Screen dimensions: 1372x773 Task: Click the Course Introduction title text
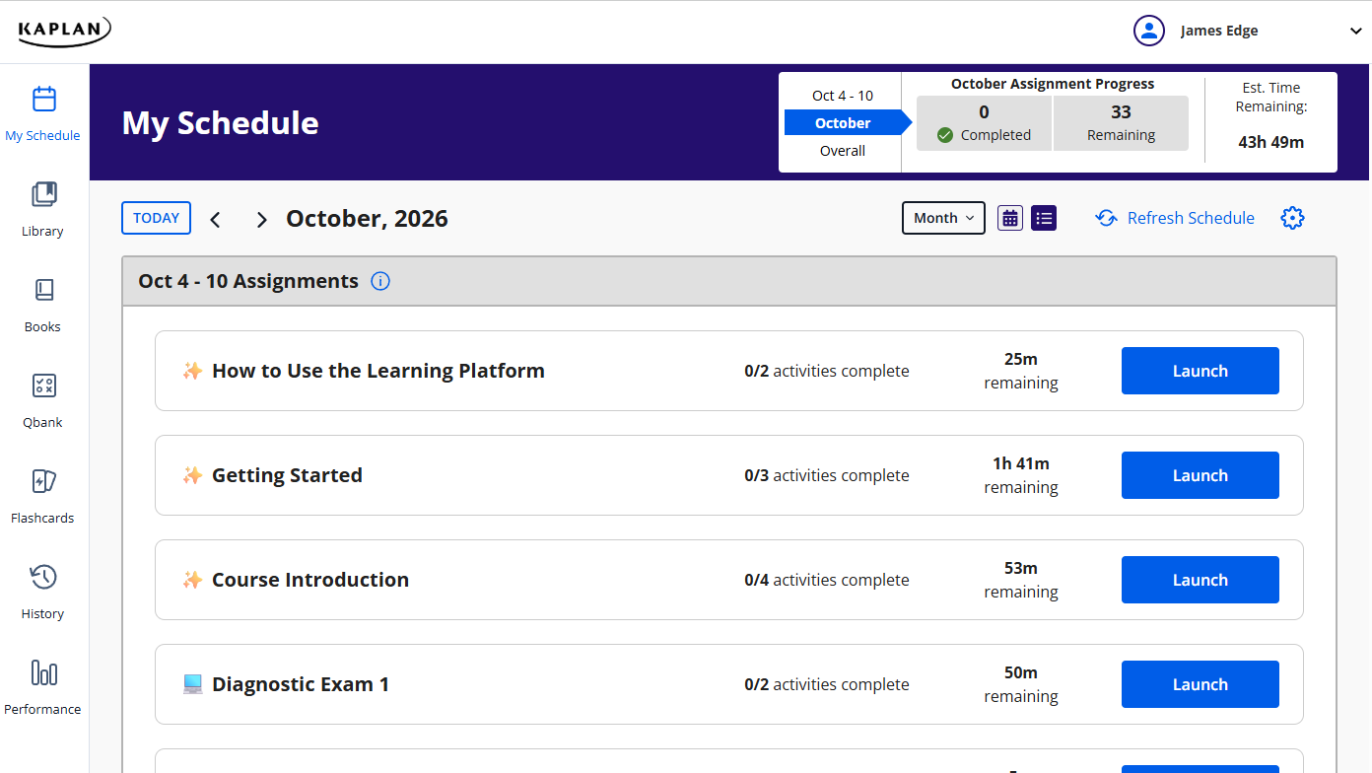pos(310,580)
